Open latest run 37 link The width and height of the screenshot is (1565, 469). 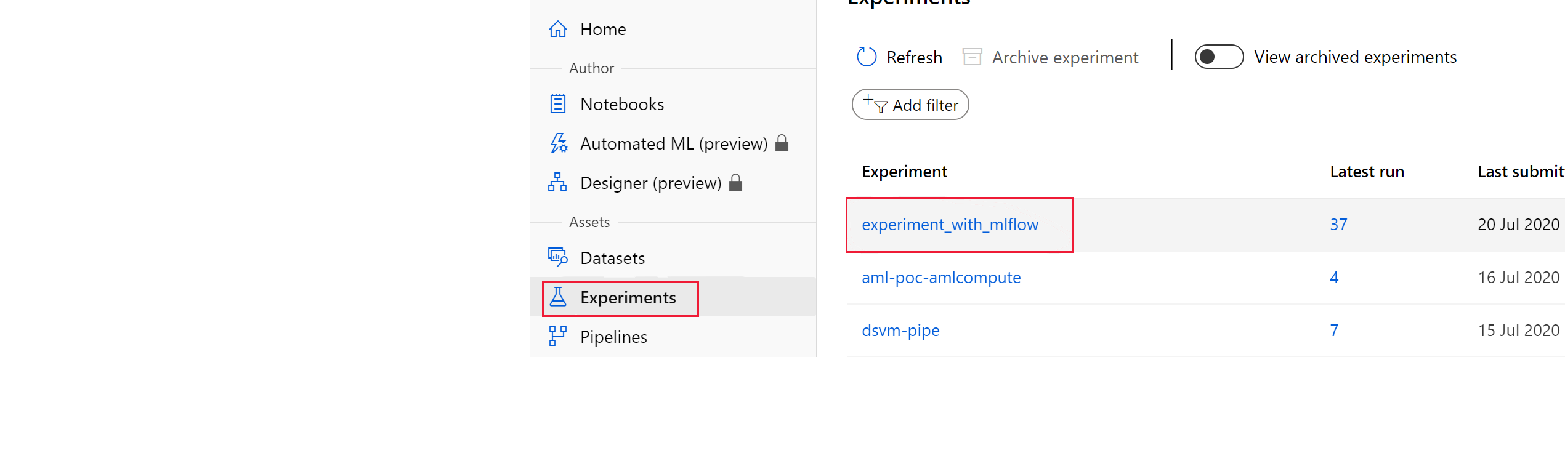(x=1338, y=225)
